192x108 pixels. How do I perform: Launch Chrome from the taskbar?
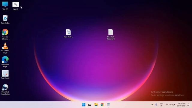pyautogui.click(x=102, y=105)
